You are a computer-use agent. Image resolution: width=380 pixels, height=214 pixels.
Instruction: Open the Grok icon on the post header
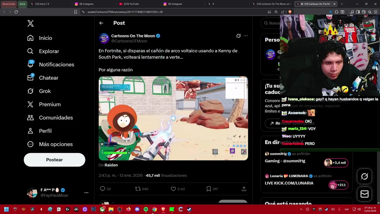tap(238, 36)
